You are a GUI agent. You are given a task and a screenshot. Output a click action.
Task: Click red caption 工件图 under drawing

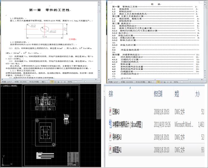click(x=72, y=39)
